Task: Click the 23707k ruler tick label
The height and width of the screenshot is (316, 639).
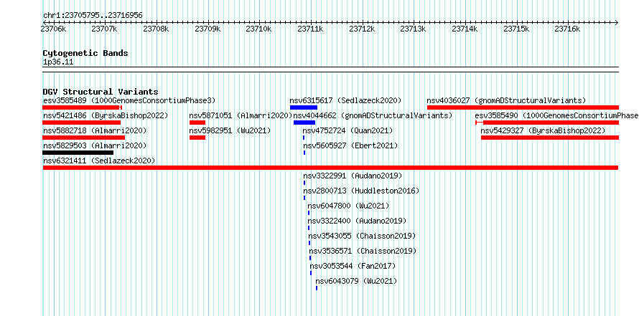Action: [x=104, y=29]
